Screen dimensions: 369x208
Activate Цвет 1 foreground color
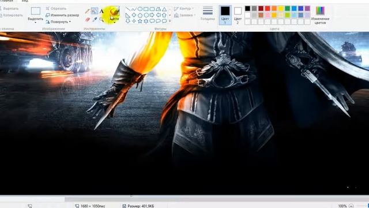pyautogui.click(x=225, y=15)
